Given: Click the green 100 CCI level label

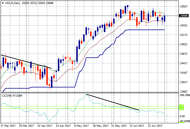Looking at the screenshot, I should pos(181,109).
